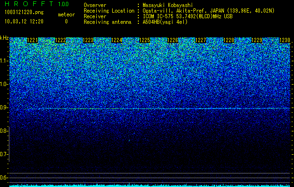Click the 1224 time marker
Image resolution: width=294 pixels, height=187 pixels.
pos(117,40)
